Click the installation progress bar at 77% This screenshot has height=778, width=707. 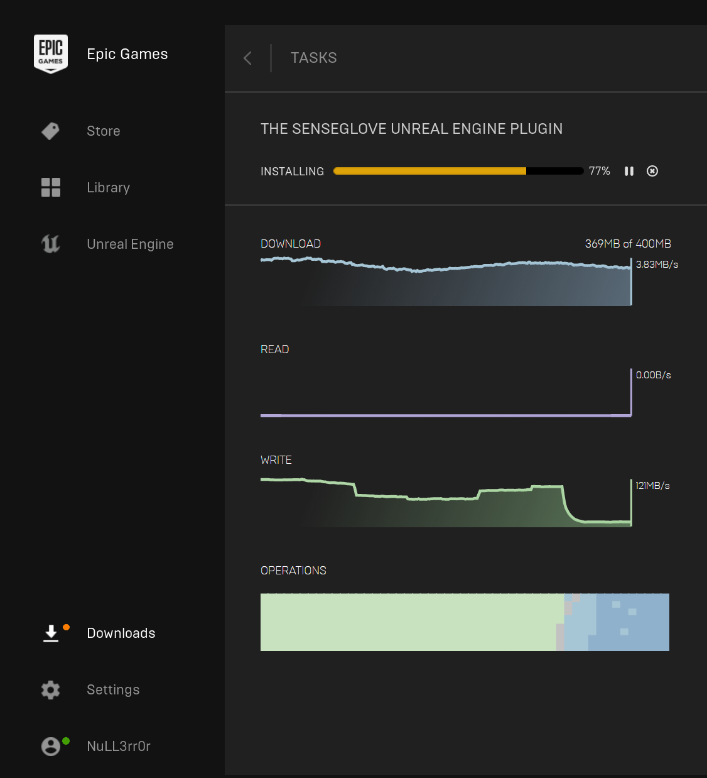point(458,171)
